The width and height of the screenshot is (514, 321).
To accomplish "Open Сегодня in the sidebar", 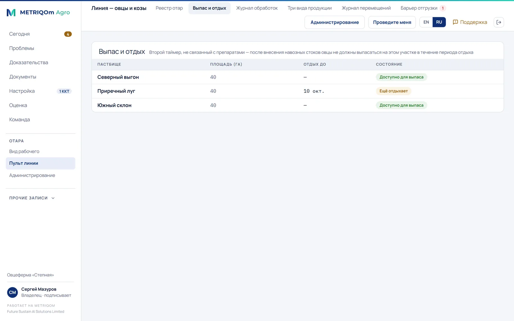I will coord(40,34).
